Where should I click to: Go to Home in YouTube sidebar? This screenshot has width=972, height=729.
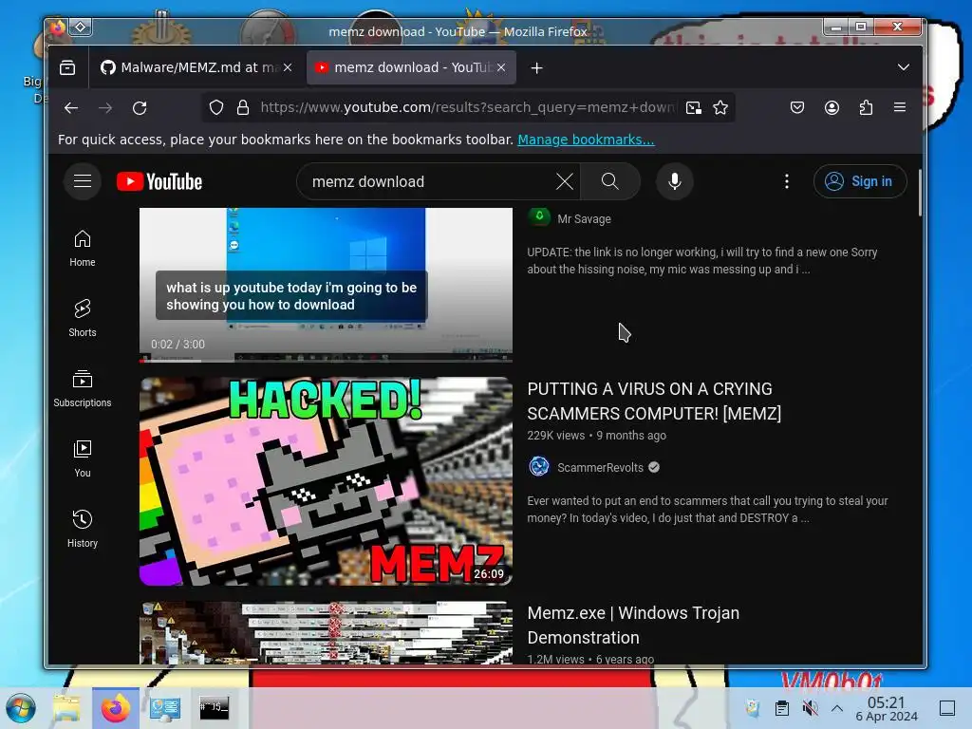click(x=83, y=249)
